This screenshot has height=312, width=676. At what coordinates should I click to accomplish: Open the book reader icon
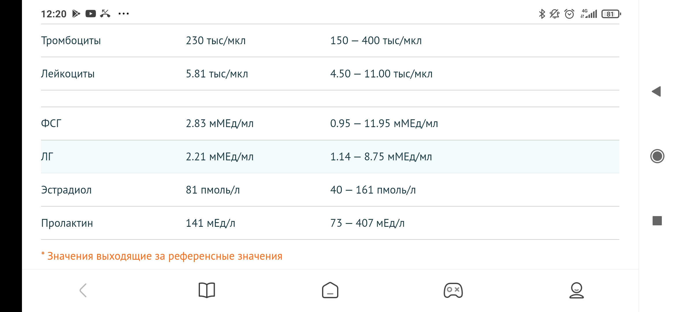pos(207,290)
